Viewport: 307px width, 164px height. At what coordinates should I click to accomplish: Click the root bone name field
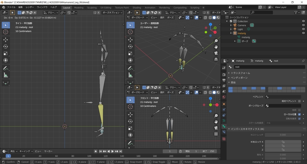click(x=269, y=67)
